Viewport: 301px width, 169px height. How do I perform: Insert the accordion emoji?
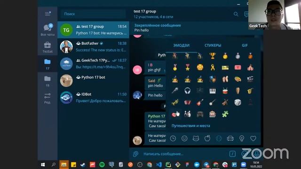pos(187,102)
